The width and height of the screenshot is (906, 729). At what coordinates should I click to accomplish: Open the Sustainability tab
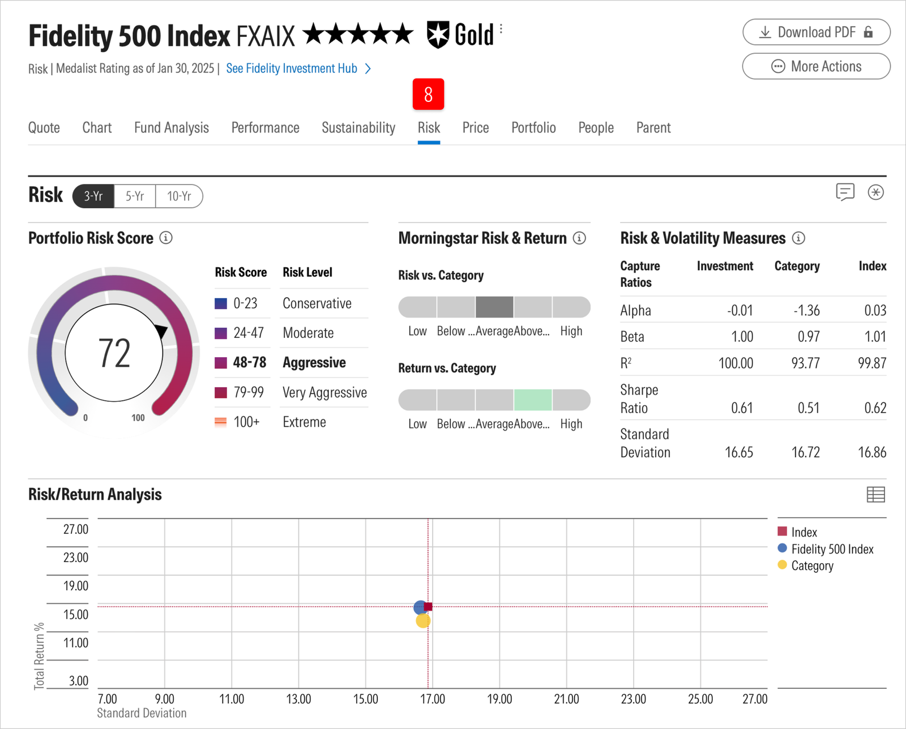pos(358,128)
